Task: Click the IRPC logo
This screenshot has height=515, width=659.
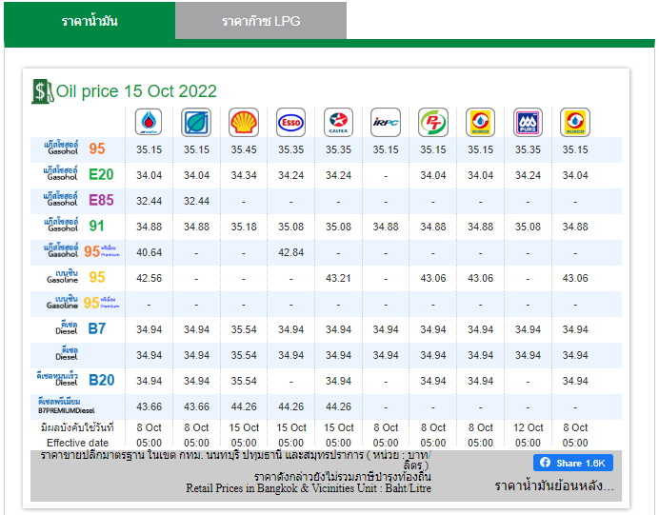Action: (386, 122)
